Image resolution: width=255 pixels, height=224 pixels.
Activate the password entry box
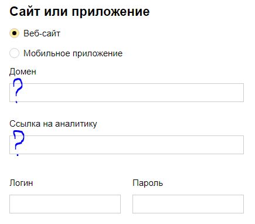(188, 204)
